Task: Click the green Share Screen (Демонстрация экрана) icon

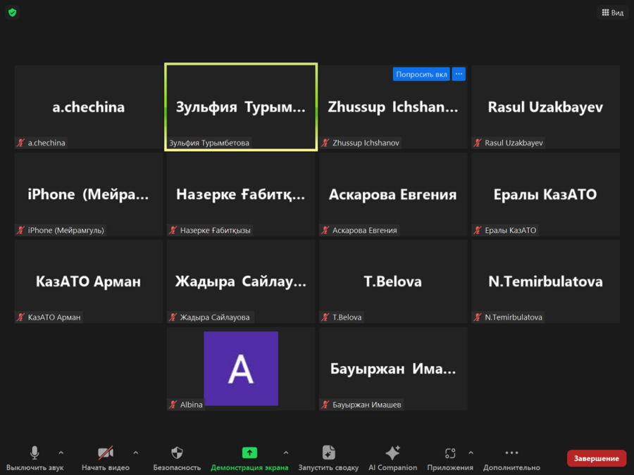Action: coord(249,453)
